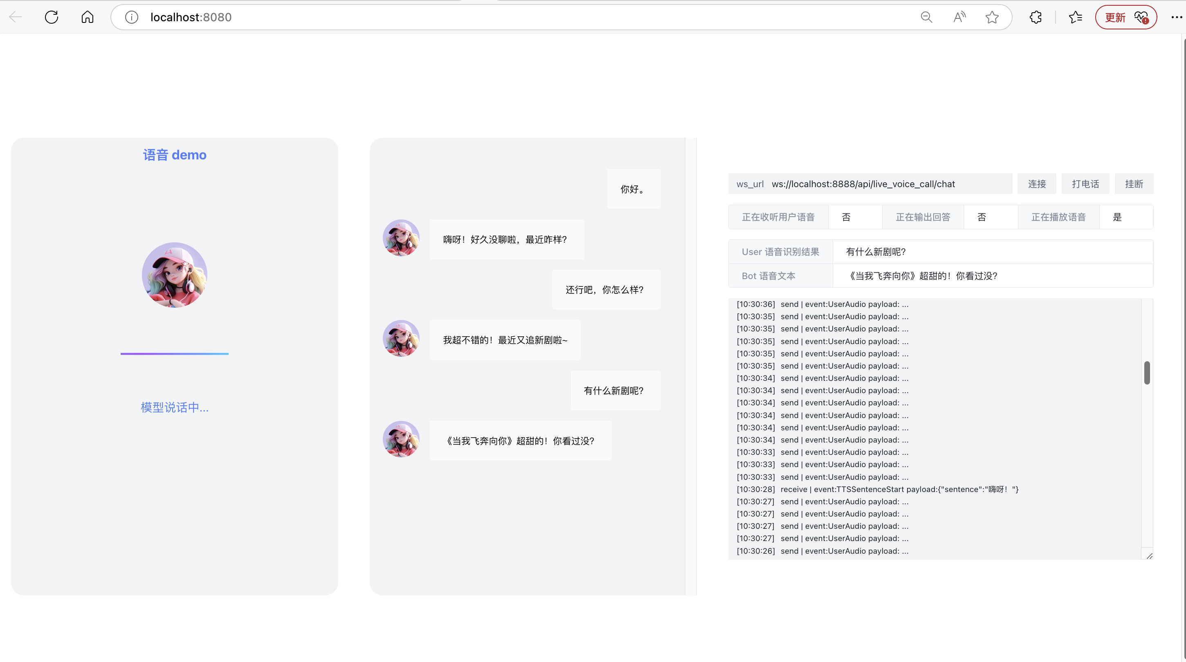Screen dimensions: 1186x662
Task: Click the browser refresh icon
Action: [x=52, y=18]
